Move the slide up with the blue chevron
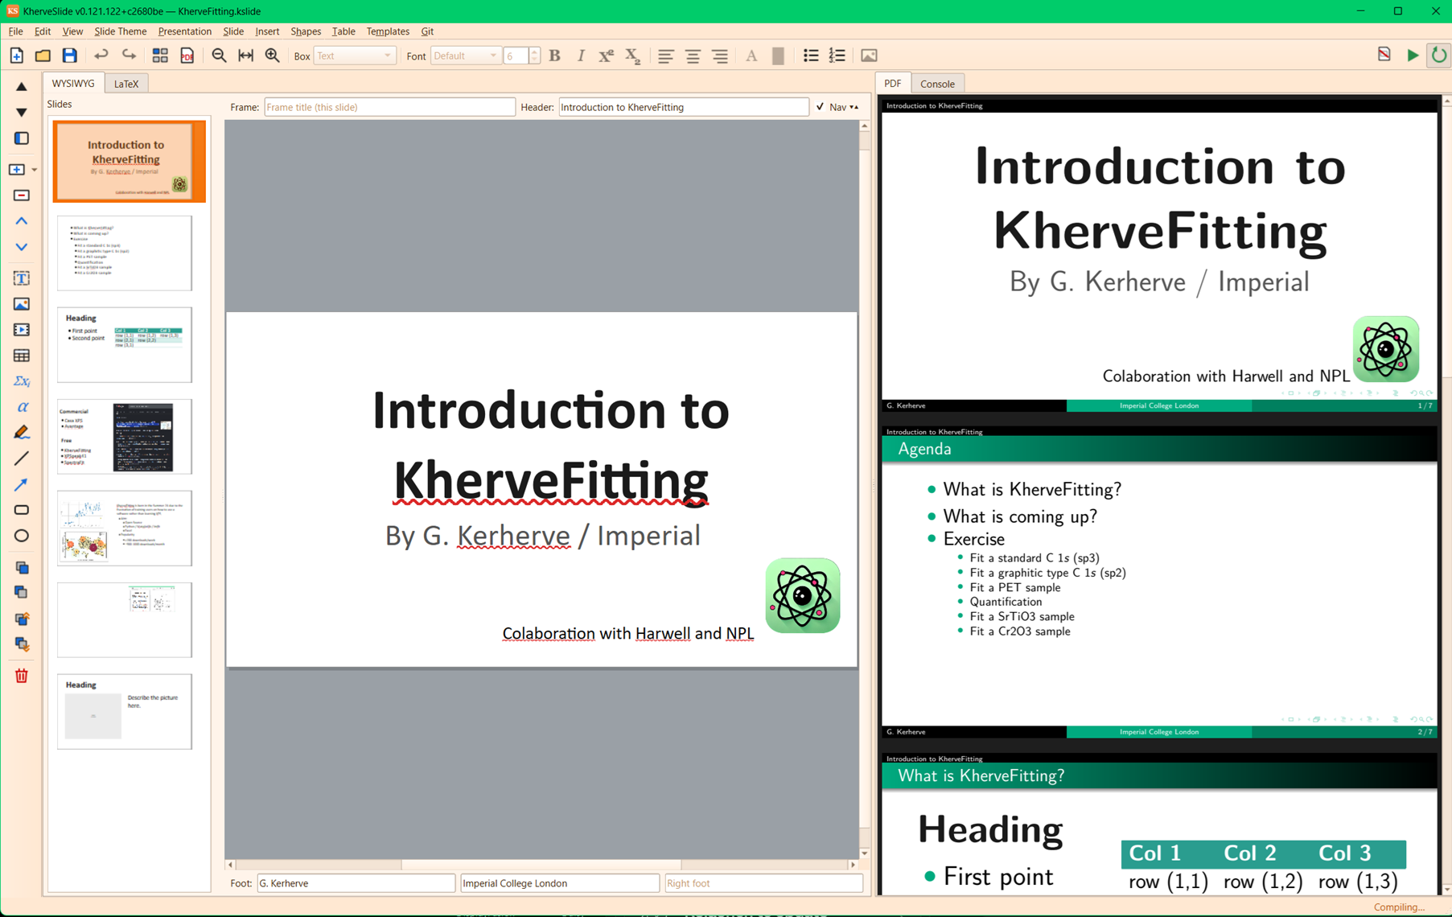The height and width of the screenshot is (917, 1452). pos(22,221)
